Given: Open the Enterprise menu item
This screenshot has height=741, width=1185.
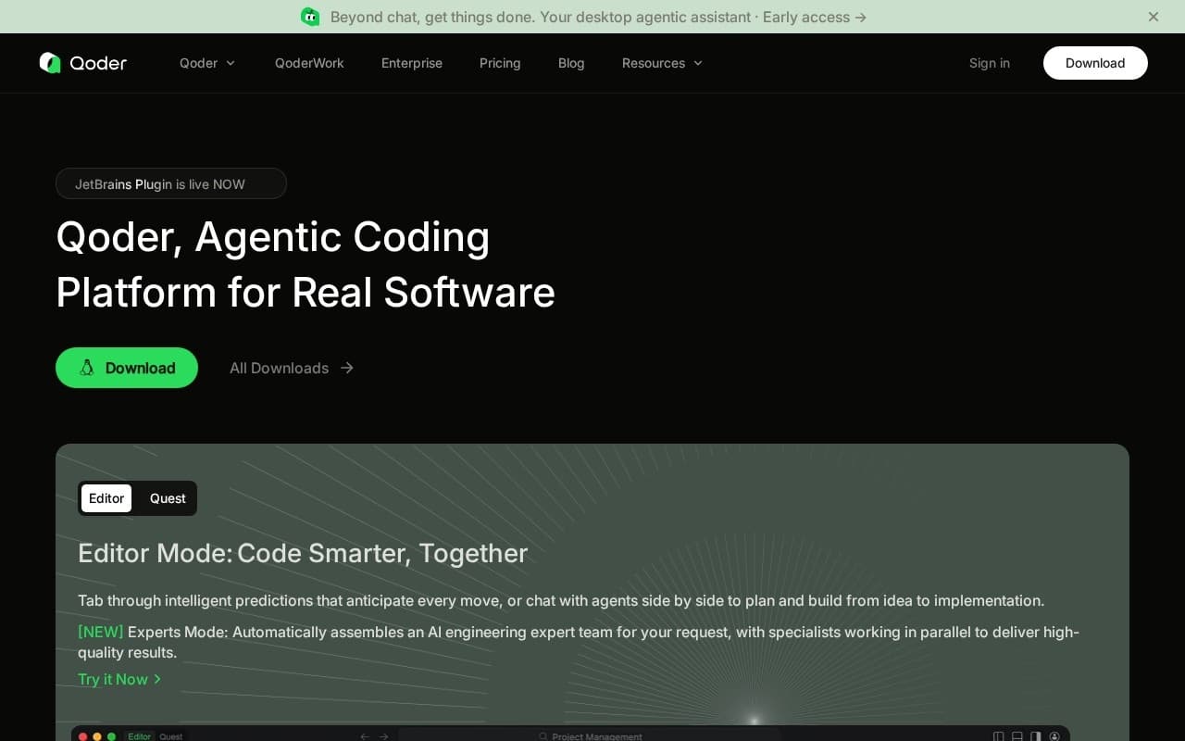Looking at the screenshot, I should 412,63.
